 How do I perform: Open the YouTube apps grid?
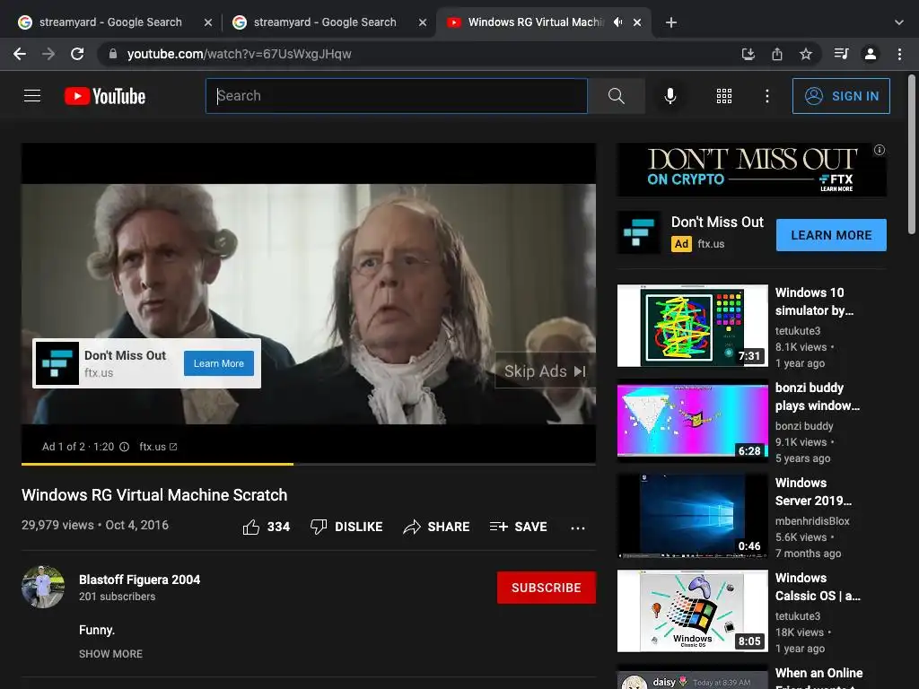click(724, 95)
